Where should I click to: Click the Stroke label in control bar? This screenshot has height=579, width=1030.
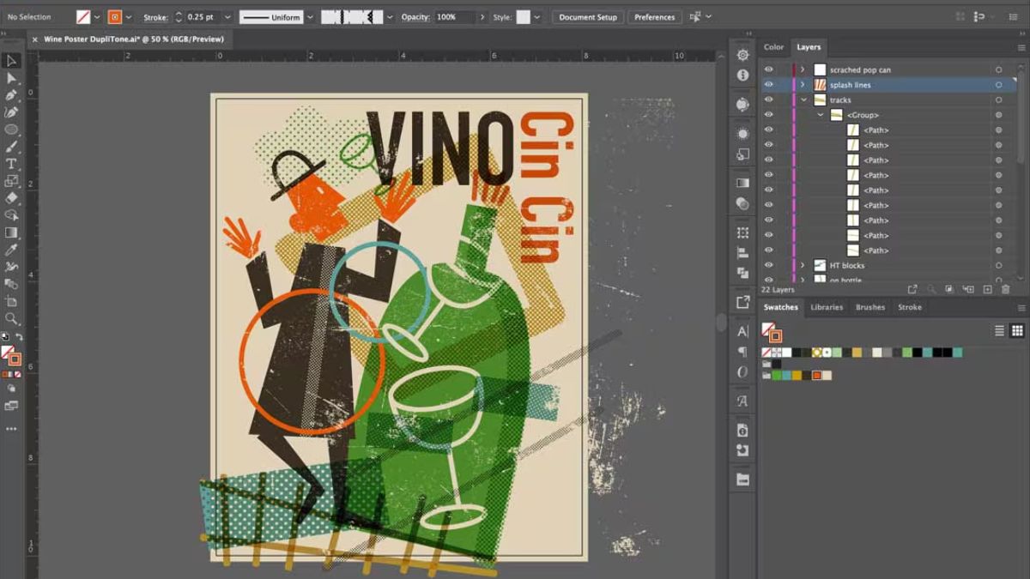tap(155, 17)
